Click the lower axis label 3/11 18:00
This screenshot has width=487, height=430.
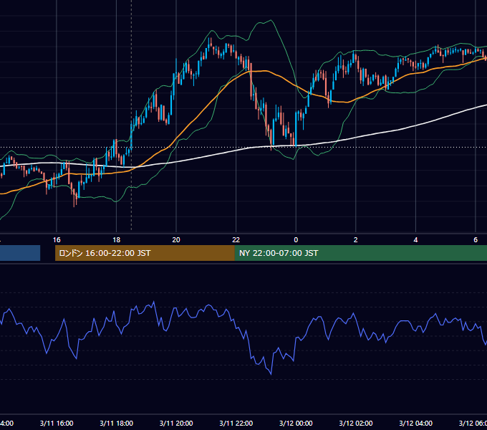click(x=117, y=424)
